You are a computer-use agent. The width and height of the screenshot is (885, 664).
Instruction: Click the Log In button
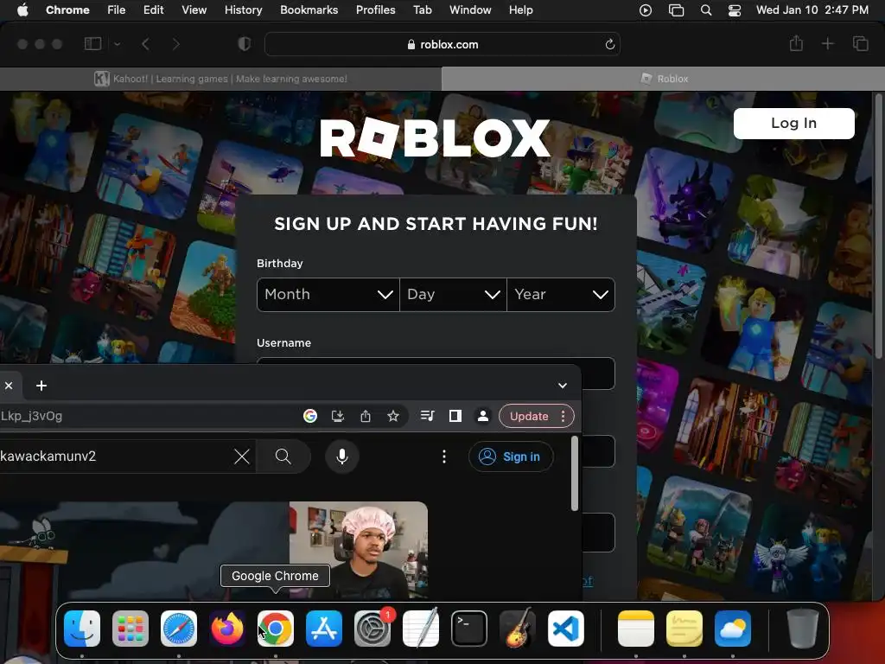click(793, 123)
